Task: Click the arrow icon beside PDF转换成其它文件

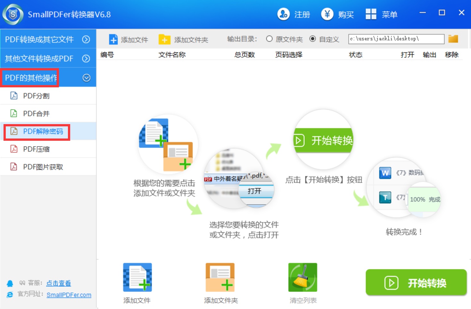Action: pos(86,39)
